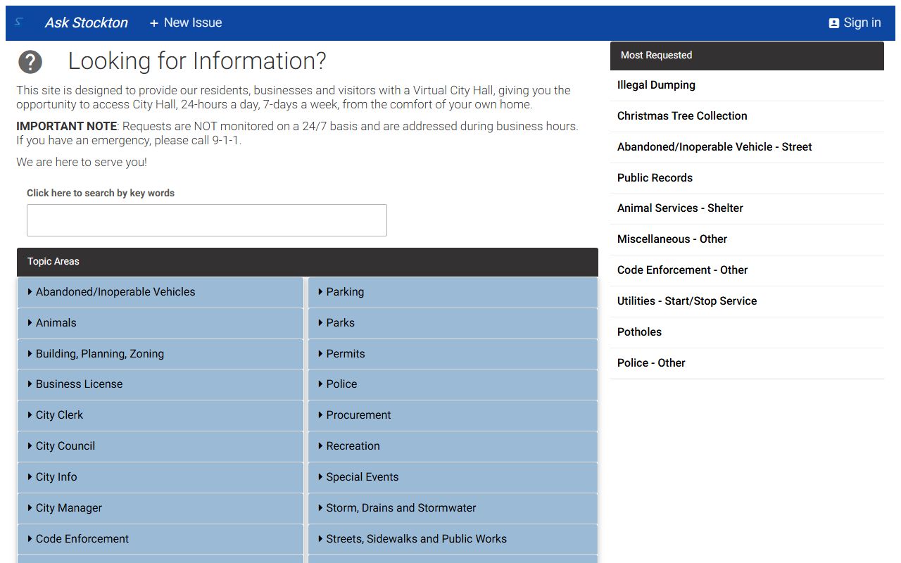Screen dimensions: 901x563
Task: Click the Stockton logo icon in header
Action: (19, 23)
